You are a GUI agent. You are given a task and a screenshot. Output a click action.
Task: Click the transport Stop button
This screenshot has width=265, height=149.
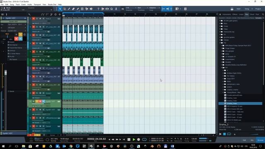(x=129, y=139)
